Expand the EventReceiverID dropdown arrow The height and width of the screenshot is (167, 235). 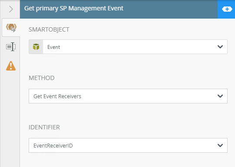(x=220, y=145)
